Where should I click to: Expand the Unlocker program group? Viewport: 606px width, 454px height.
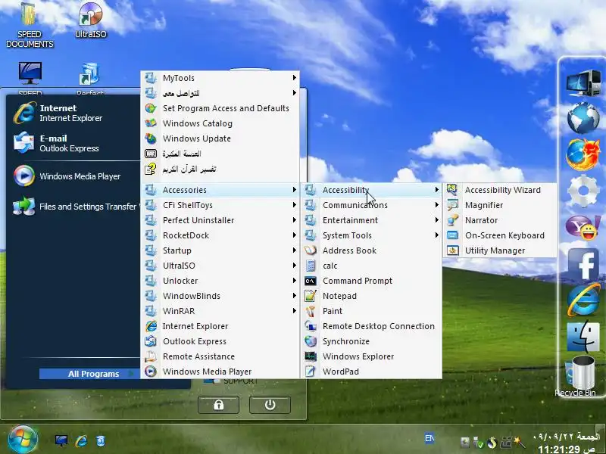click(x=220, y=281)
